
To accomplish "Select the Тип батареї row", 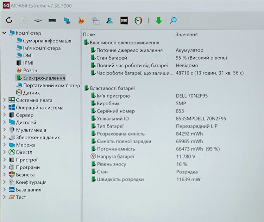I will 107,126.
